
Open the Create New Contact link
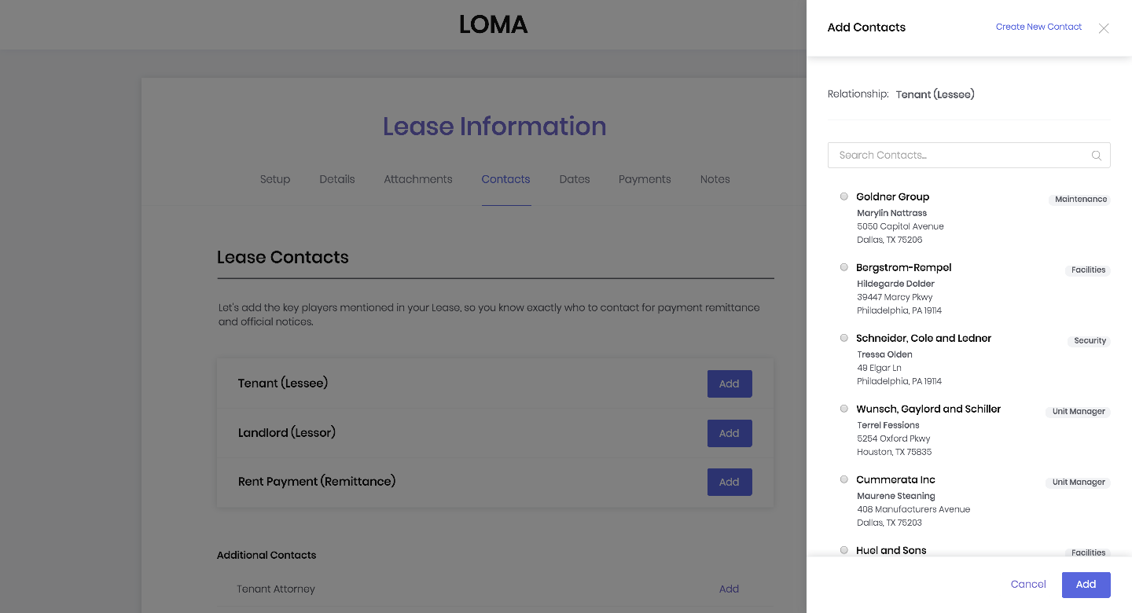[x=1038, y=27]
